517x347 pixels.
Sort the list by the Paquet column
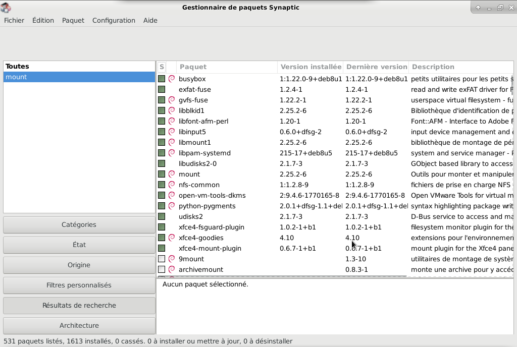[227, 67]
